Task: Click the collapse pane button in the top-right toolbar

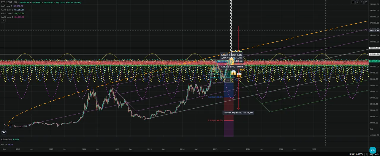Action: tap(362, 2)
